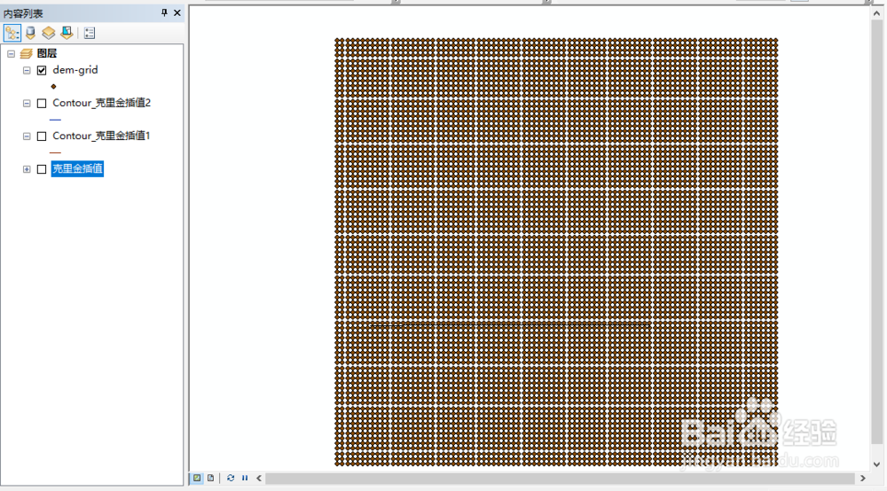Select the Contour_克里金插值1 layer name

pyautogui.click(x=101, y=136)
